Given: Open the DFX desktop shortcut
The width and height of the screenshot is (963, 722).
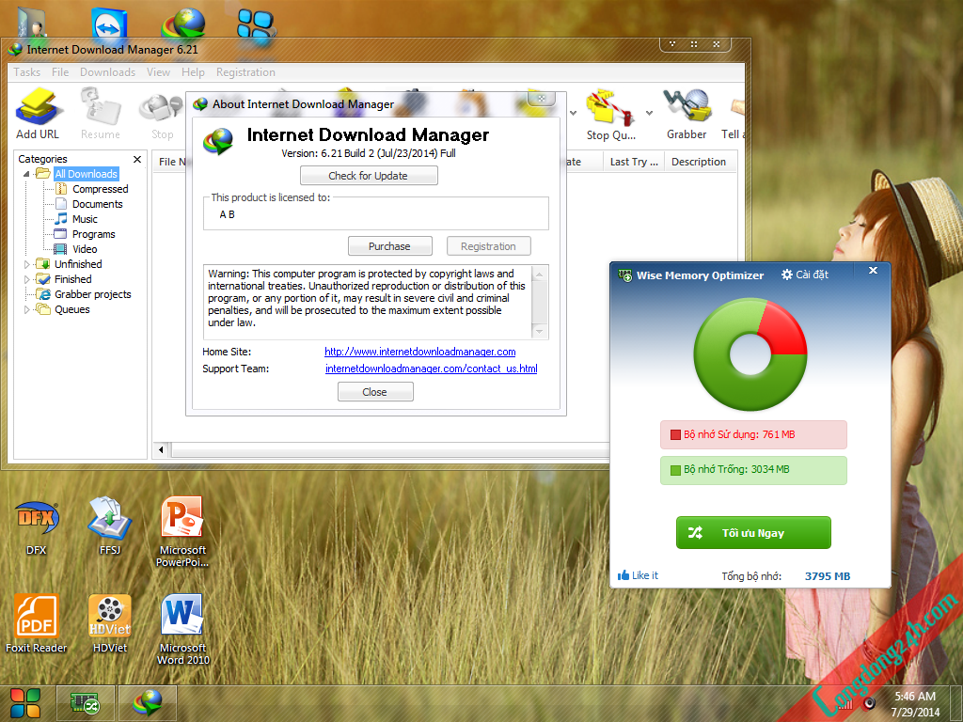Looking at the screenshot, I should [x=37, y=528].
